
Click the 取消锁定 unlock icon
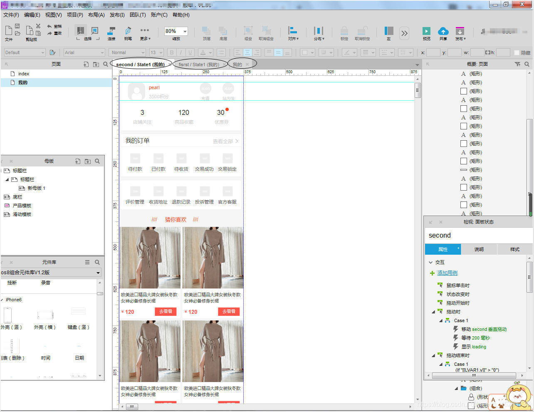coord(362,31)
